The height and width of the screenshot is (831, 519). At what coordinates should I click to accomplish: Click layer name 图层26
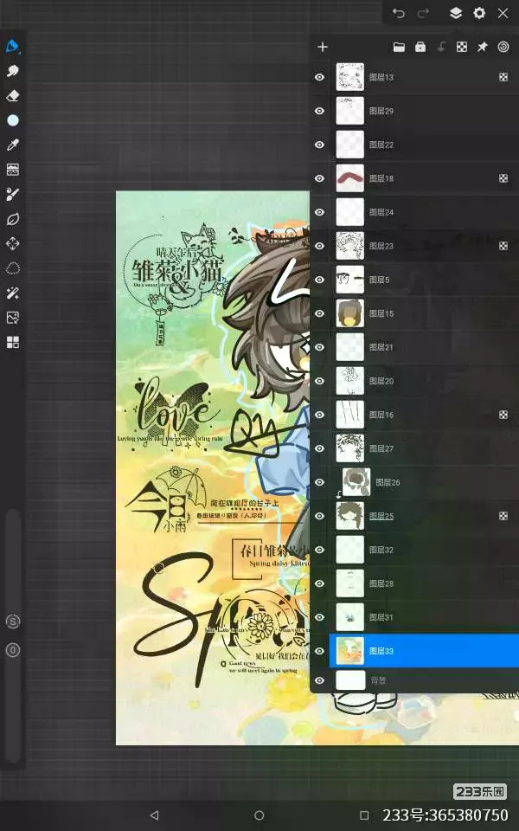click(388, 482)
